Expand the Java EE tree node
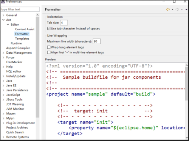The width and height of the screenshot is (189, 141). pyautogui.click(x=3, y=85)
